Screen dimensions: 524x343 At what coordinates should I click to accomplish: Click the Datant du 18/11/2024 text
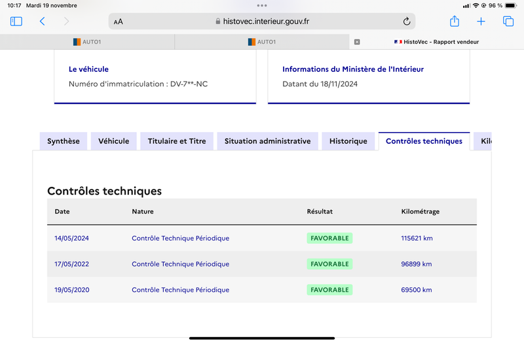(x=320, y=84)
